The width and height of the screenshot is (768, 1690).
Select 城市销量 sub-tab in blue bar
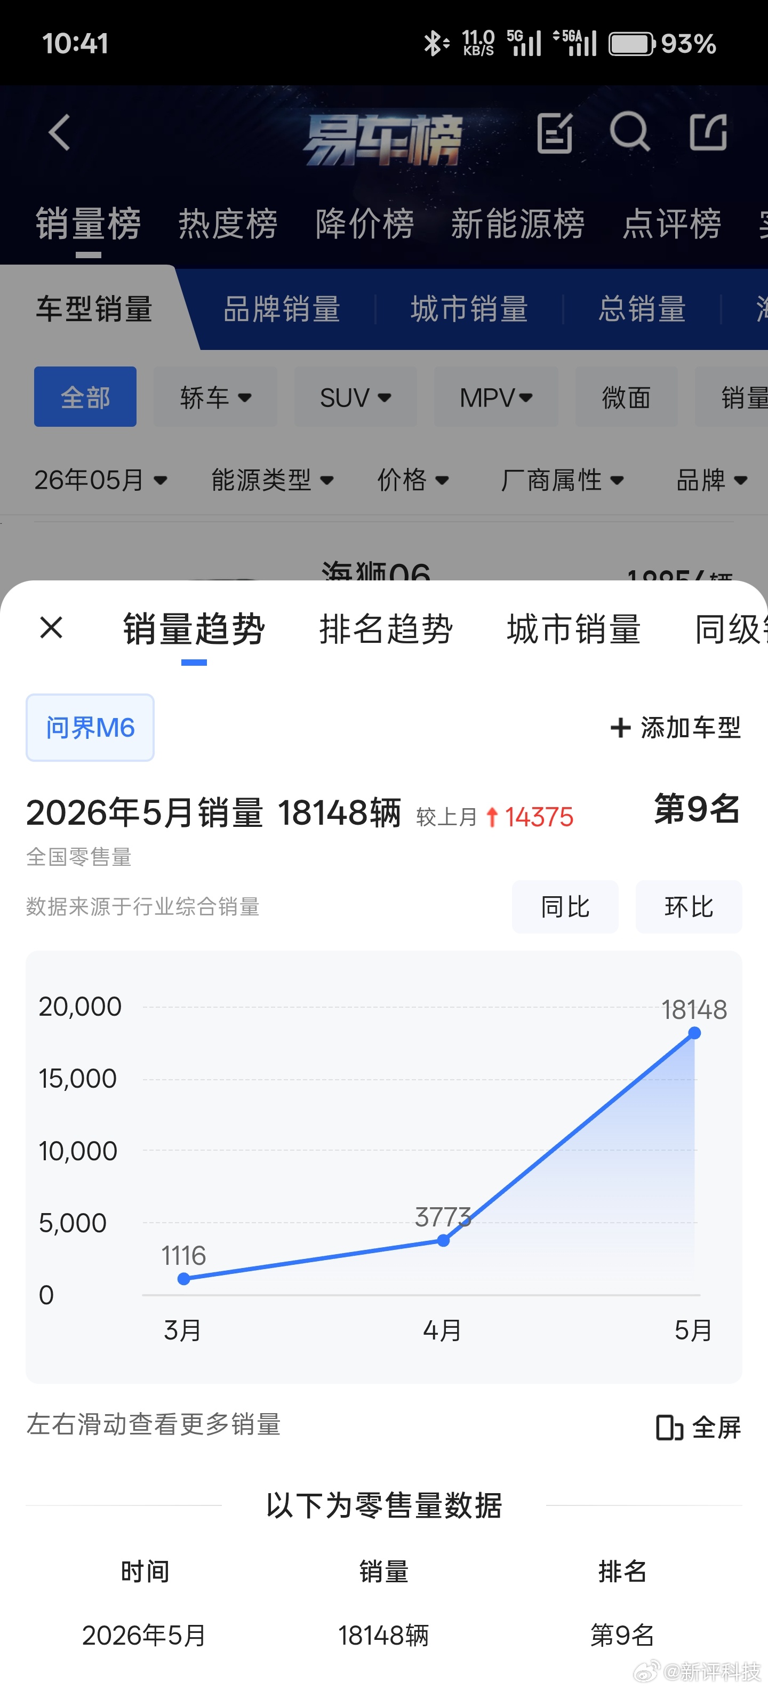tap(469, 309)
